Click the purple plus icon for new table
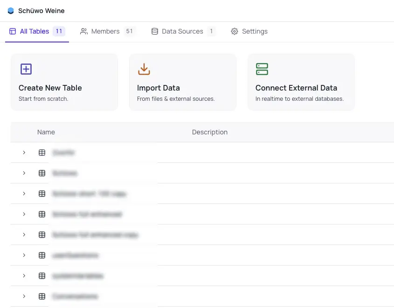Viewport: 394px width, 308px height. [x=26, y=69]
